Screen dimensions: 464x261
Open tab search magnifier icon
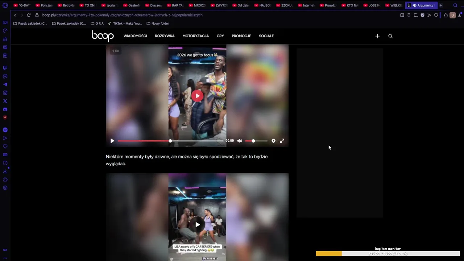click(x=456, y=5)
